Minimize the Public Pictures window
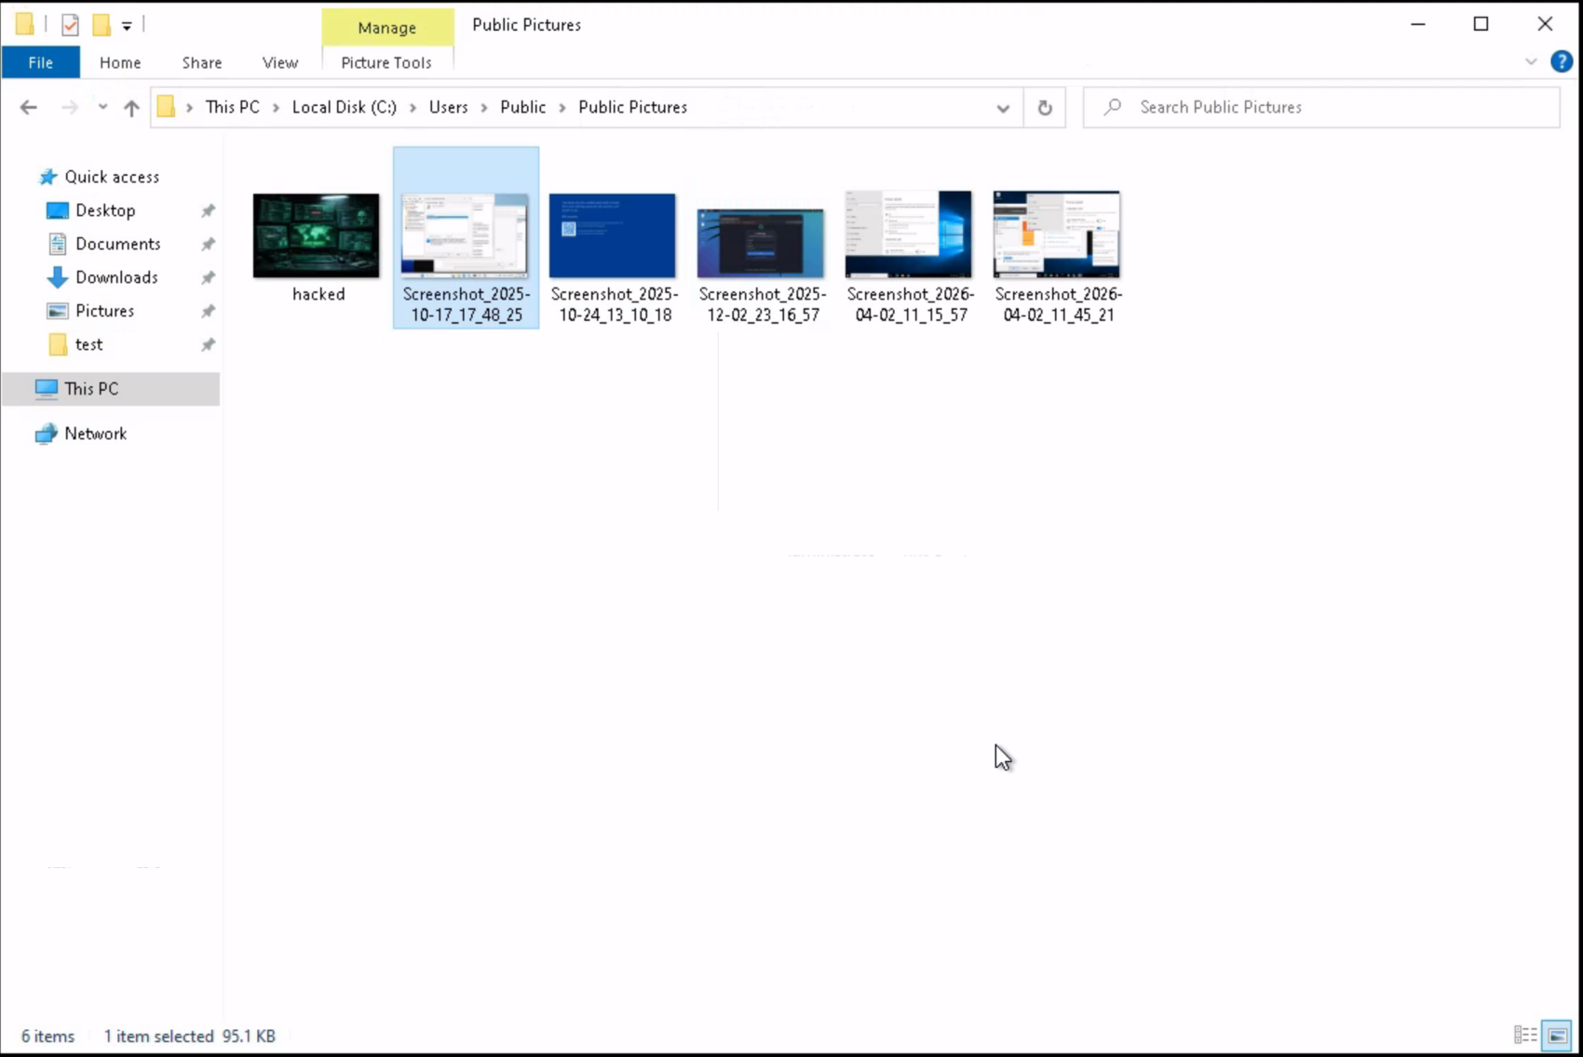The image size is (1583, 1057). tap(1418, 24)
